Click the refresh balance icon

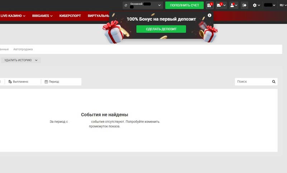point(126,5)
